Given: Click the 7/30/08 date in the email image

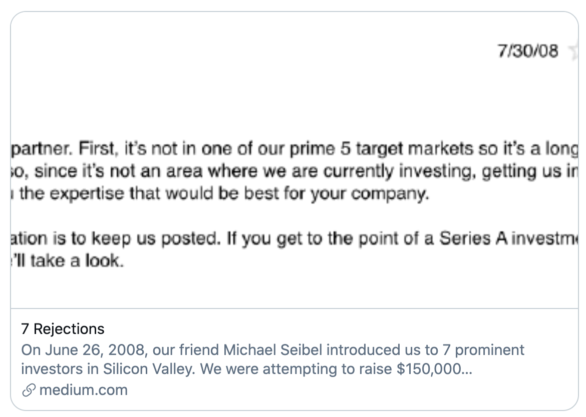Looking at the screenshot, I should [528, 51].
